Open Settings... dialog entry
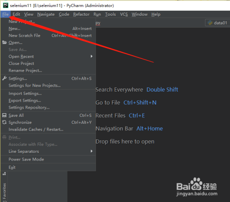 (x=48, y=79)
